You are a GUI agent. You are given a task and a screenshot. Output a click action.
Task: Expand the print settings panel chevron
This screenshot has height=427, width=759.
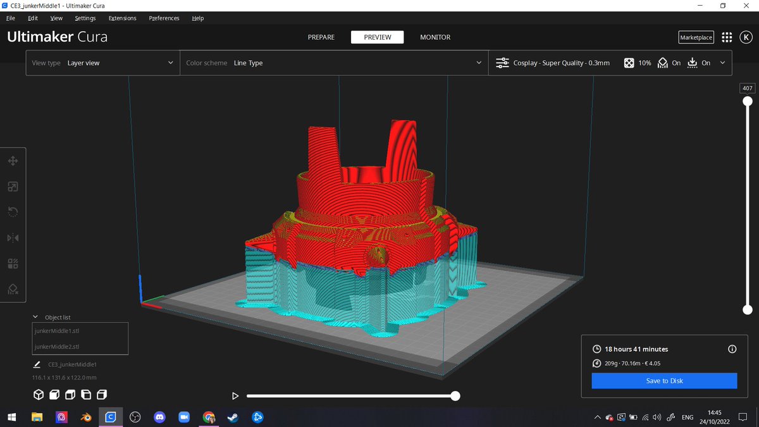723,63
